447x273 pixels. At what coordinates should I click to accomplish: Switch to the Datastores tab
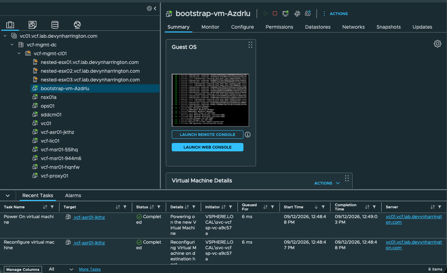click(318, 27)
